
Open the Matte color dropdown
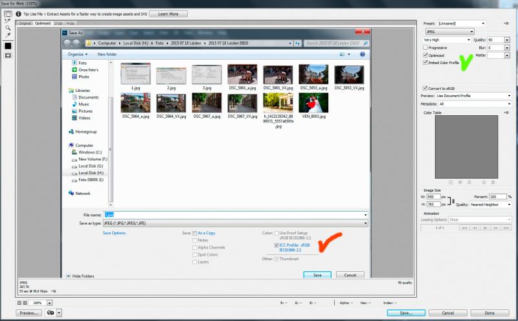point(507,55)
